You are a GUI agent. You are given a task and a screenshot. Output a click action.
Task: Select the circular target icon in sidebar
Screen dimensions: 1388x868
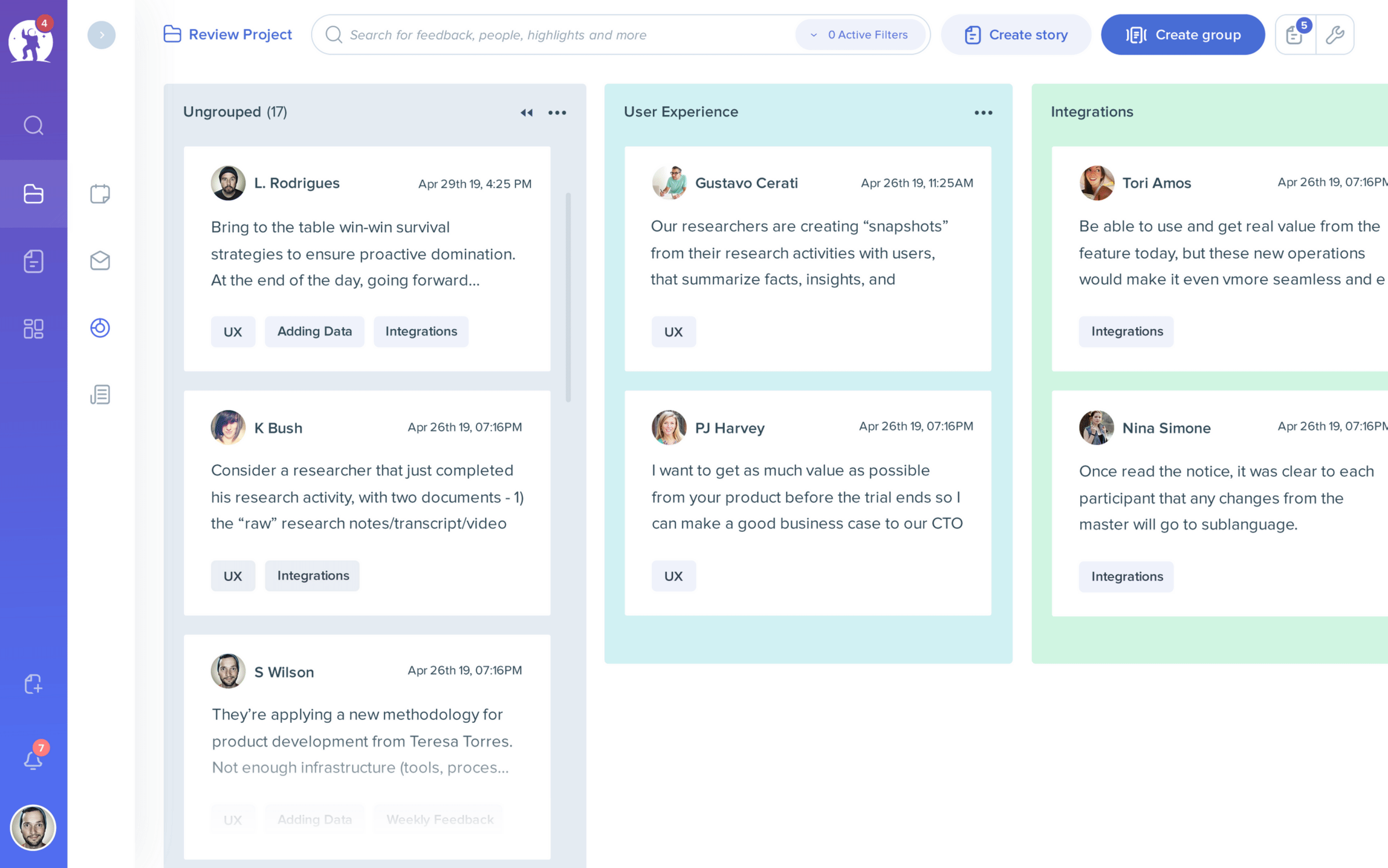[100, 328]
